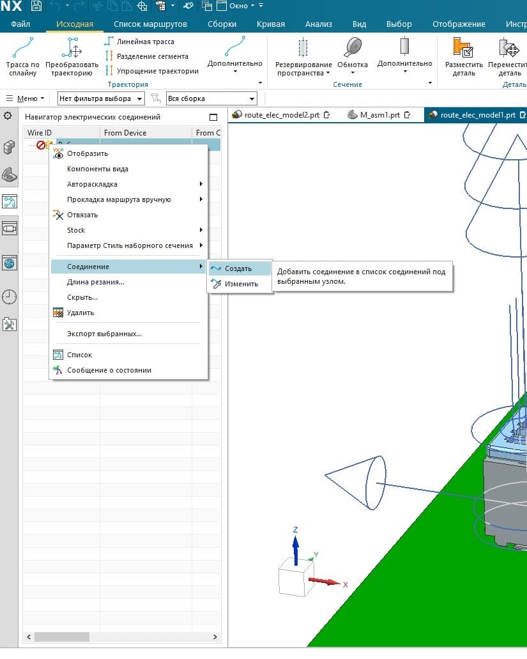The image size is (527, 659).
Task: Click the resource bar settings gear icon
Action: tap(8, 116)
